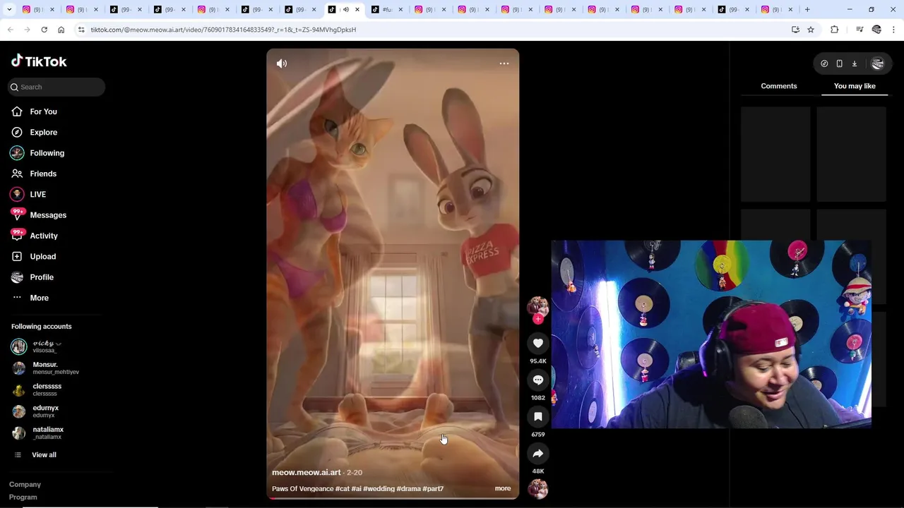Open following account clerrssss
The height and width of the screenshot is (508, 904).
point(46,389)
